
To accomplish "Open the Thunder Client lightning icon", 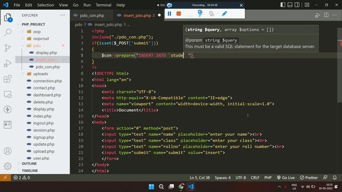I will pyautogui.click(x=8, y=109).
